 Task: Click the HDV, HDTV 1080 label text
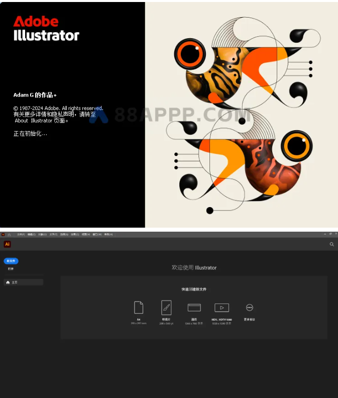click(x=222, y=320)
